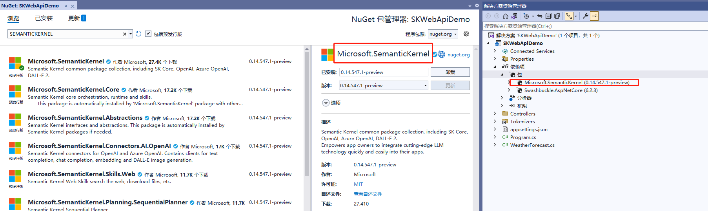
Task: Toggle the include prerelease checkbox
Action: coord(148,34)
